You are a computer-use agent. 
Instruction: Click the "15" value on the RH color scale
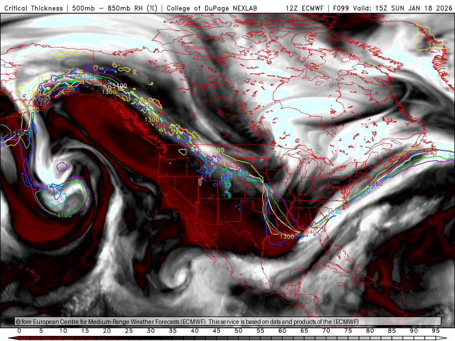pos(85,331)
